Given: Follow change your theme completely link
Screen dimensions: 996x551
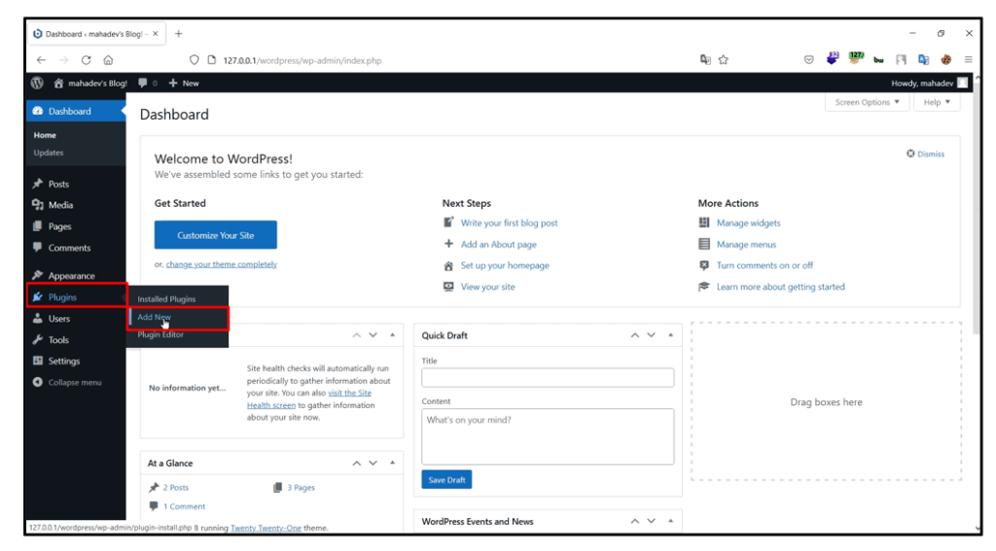Looking at the screenshot, I should tap(221, 264).
